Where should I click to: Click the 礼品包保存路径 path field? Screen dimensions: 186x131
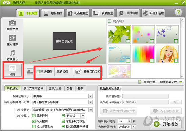point(145,102)
